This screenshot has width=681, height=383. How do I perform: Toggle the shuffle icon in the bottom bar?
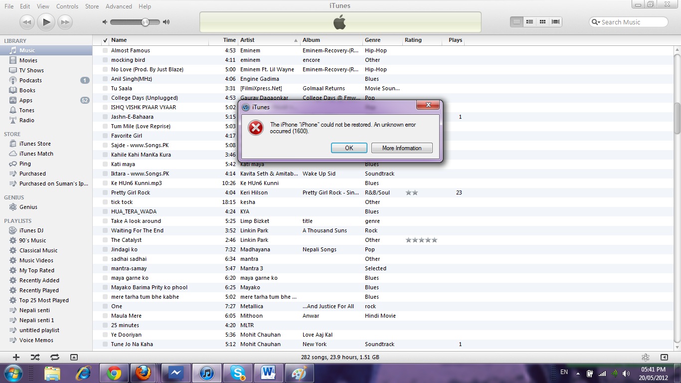[x=35, y=357]
